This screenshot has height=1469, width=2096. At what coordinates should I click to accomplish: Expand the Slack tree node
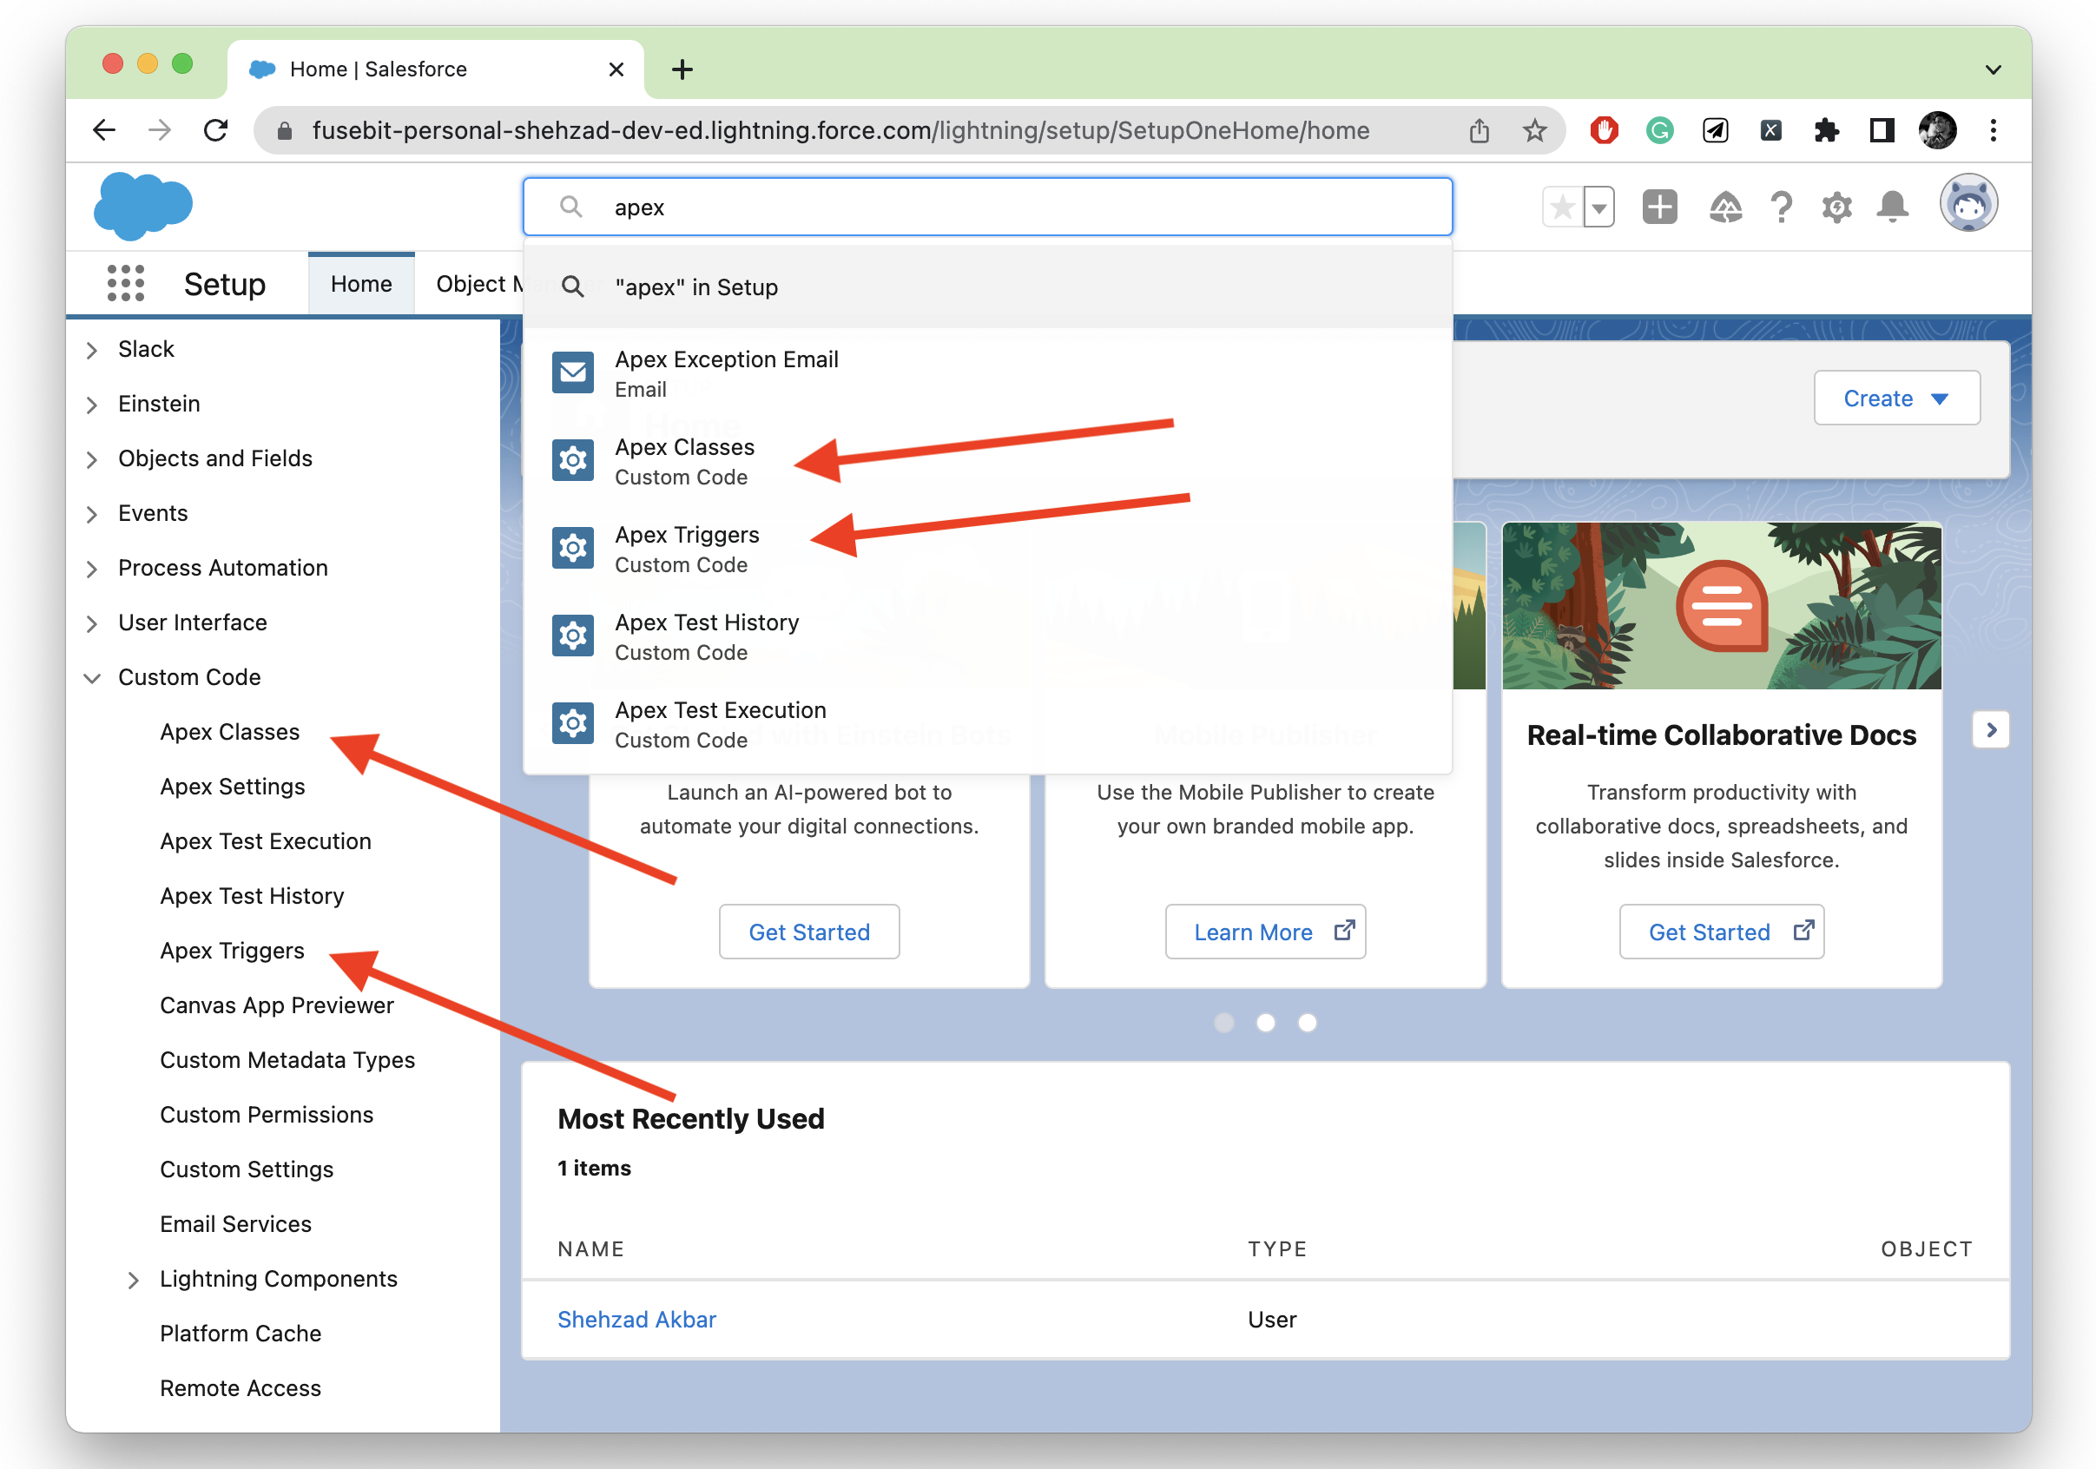(91, 350)
